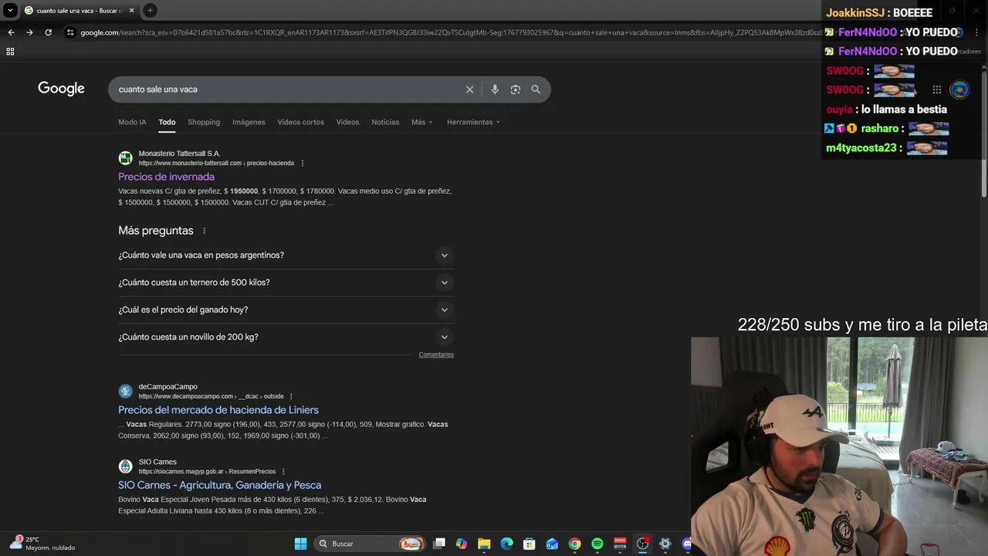
Task: Open 'Precios del mercado de hacienda de Liniers'
Action: point(218,410)
